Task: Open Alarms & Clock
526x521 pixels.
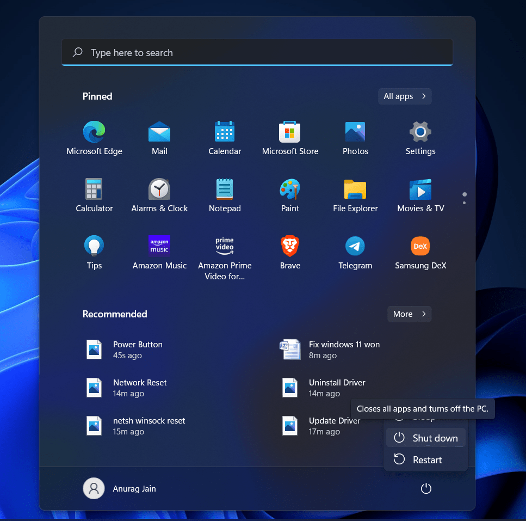Action: point(159,195)
